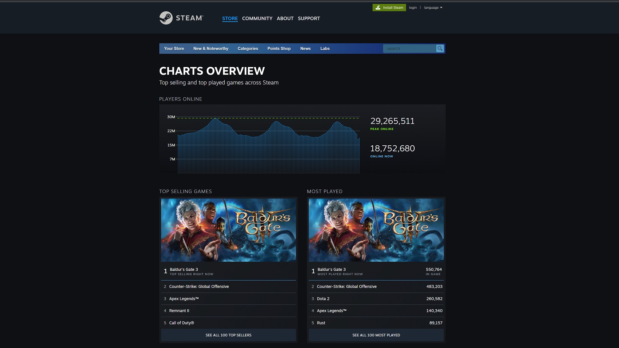Click SEE ALL 100 TOP SELLERS
Screen dimensions: 619x348
(x=228, y=335)
